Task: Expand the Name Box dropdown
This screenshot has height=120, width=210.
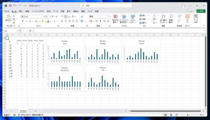Action: 17,31
